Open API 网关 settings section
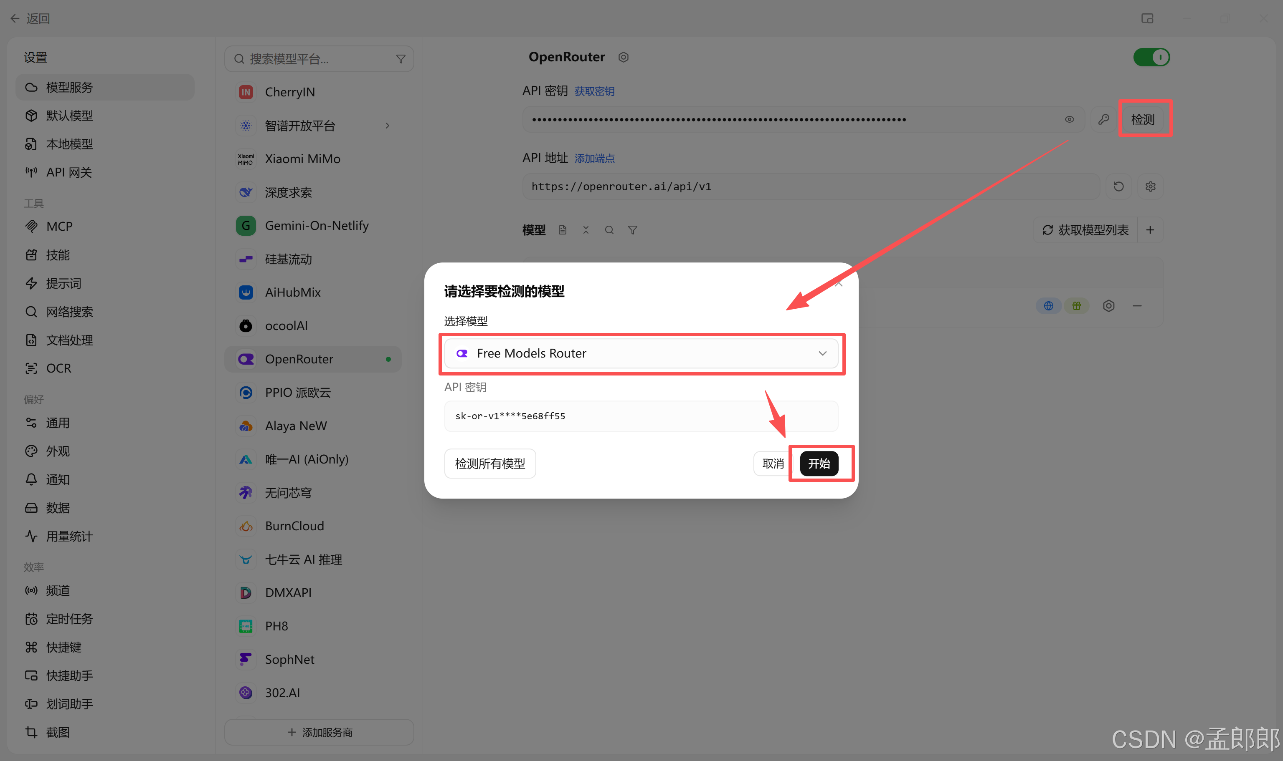1283x761 pixels. click(x=105, y=172)
